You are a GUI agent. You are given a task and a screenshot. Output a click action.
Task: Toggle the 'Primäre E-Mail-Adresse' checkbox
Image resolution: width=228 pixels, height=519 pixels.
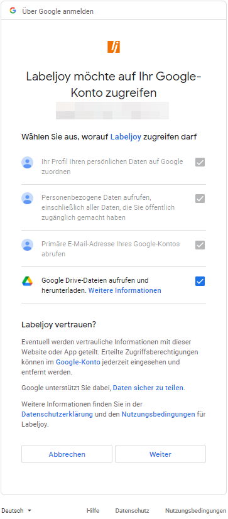click(x=200, y=245)
